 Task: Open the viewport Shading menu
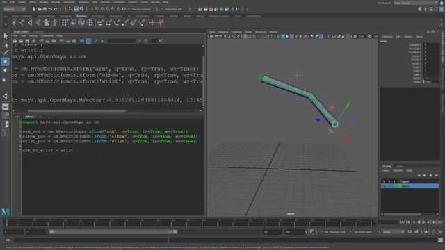223,32
